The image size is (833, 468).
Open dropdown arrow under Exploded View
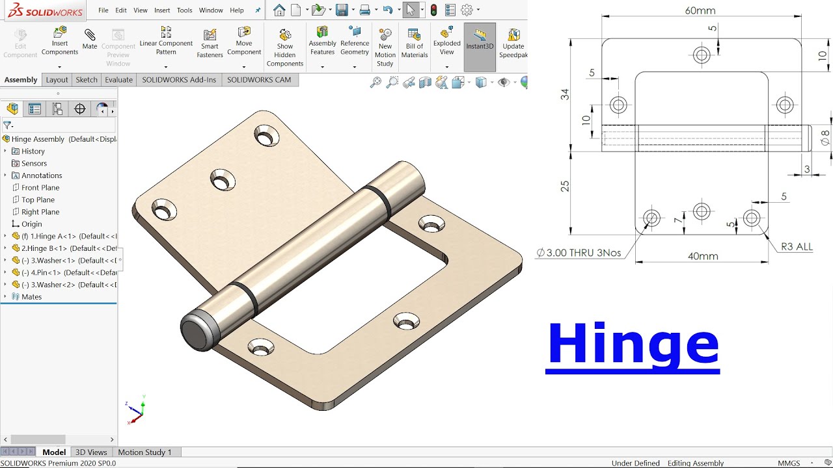click(447, 66)
